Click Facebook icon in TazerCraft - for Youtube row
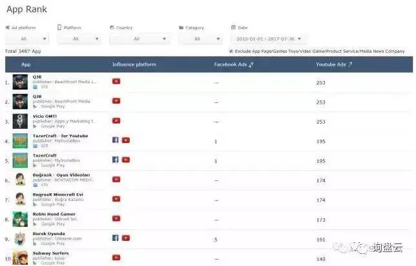This screenshot has height=266, width=416. [x=116, y=140]
